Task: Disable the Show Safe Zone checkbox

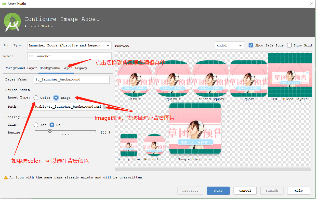Action: (x=251, y=45)
